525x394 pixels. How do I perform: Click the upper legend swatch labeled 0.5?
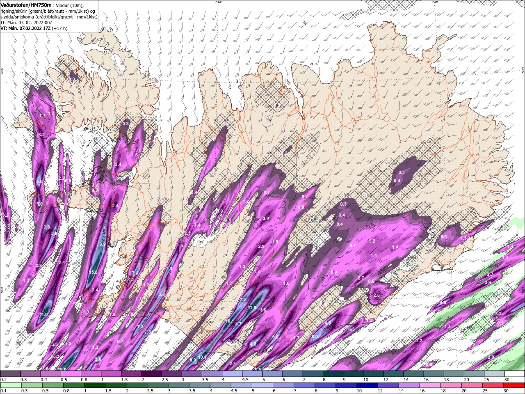coord(71,374)
